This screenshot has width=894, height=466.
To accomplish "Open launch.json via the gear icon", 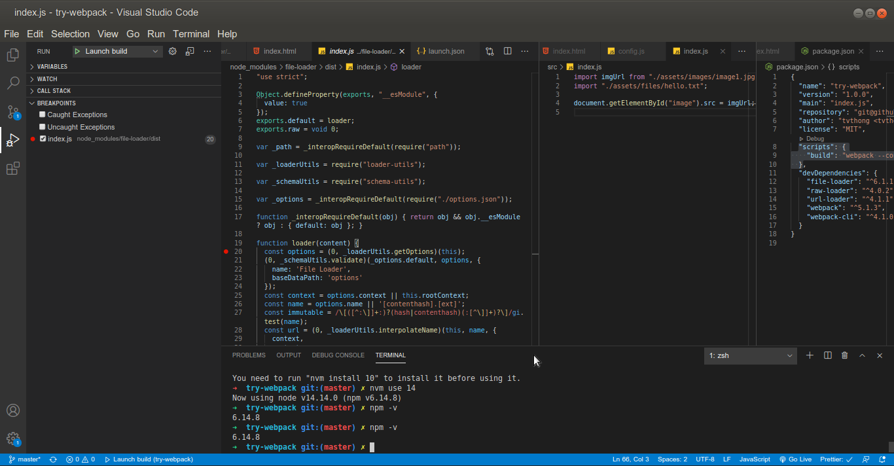I will (x=173, y=51).
